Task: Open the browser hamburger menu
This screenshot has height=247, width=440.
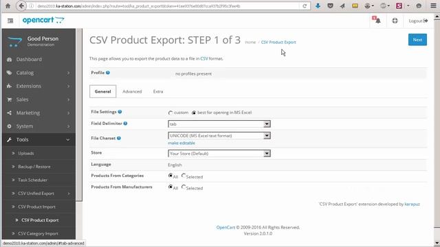Action: click(433, 5)
